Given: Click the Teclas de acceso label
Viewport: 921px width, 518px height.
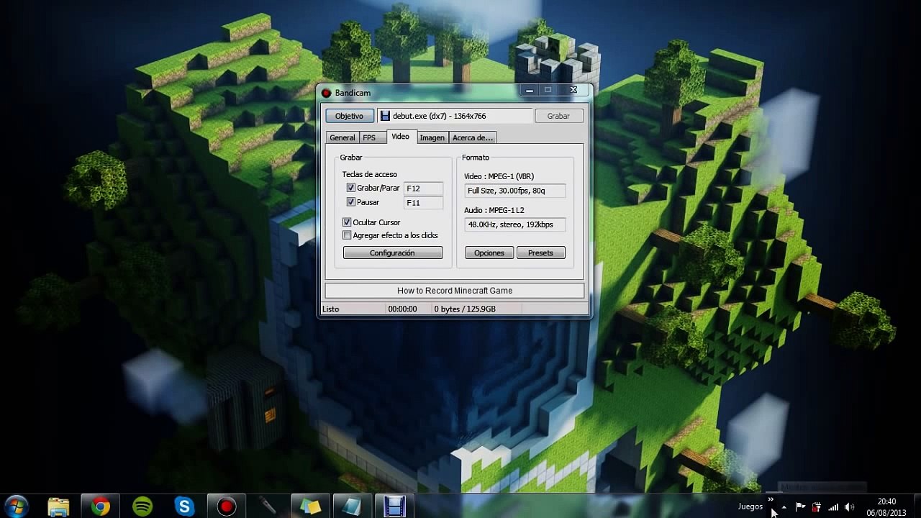Looking at the screenshot, I should (369, 174).
